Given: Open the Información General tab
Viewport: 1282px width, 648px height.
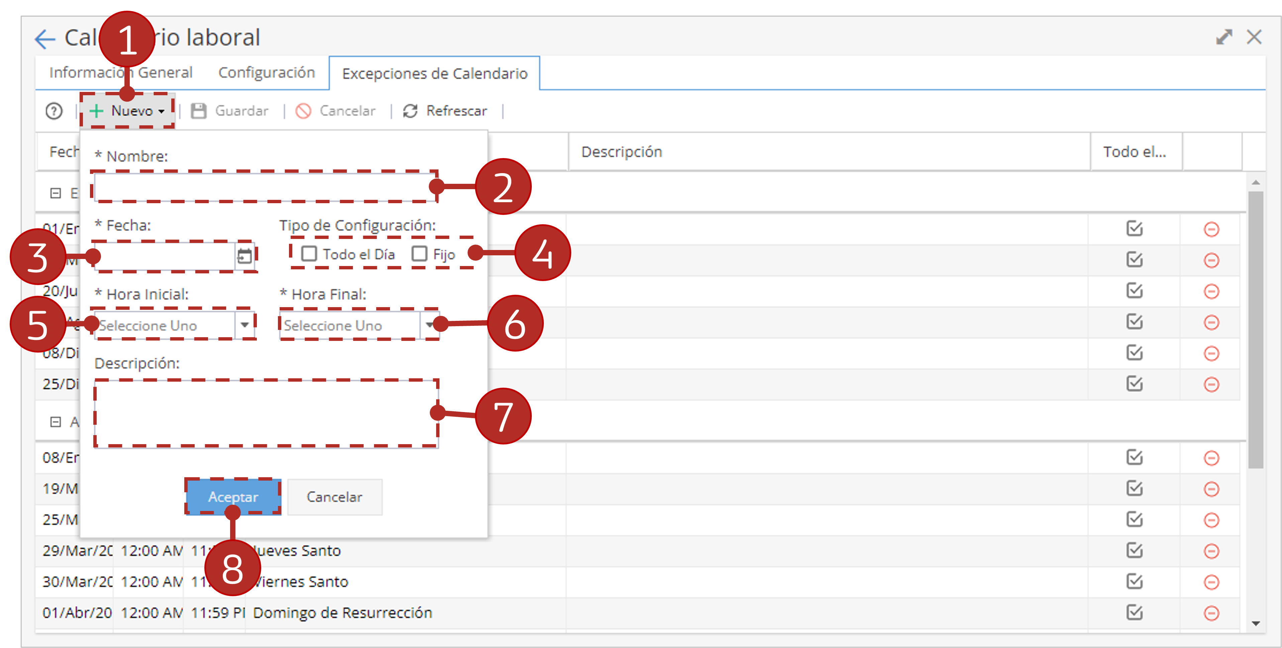Looking at the screenshot, I should pyautogui.click(x=121, y=73).
